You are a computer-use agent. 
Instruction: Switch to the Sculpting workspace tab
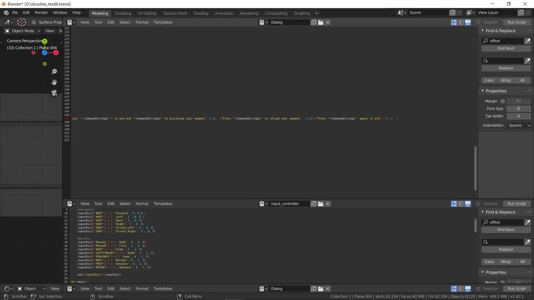pyautogui.click(x=123, y=13)
